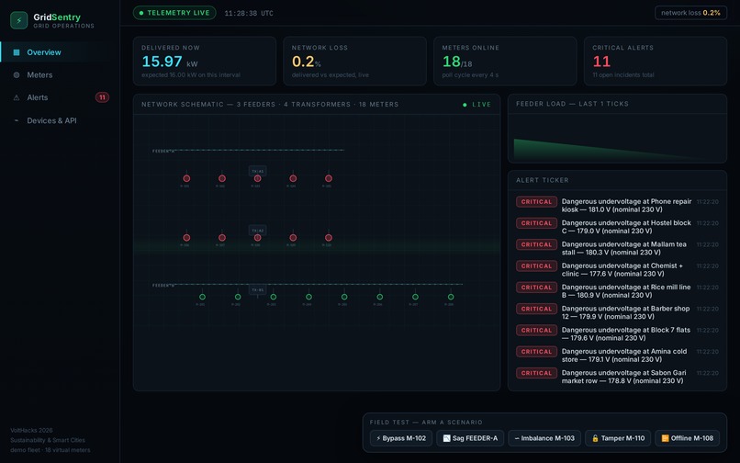Image resolution: width=740 pixels, height=463 pixels.
Task: Select red meter node M-106
Action: coord(186,238)
